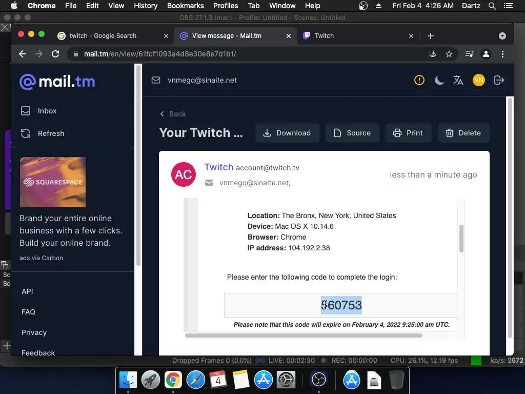Open Safari from the Dock

195,380
